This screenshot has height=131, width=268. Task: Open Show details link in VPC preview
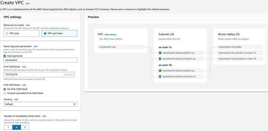pyautogui.click(x=110, y=35)
